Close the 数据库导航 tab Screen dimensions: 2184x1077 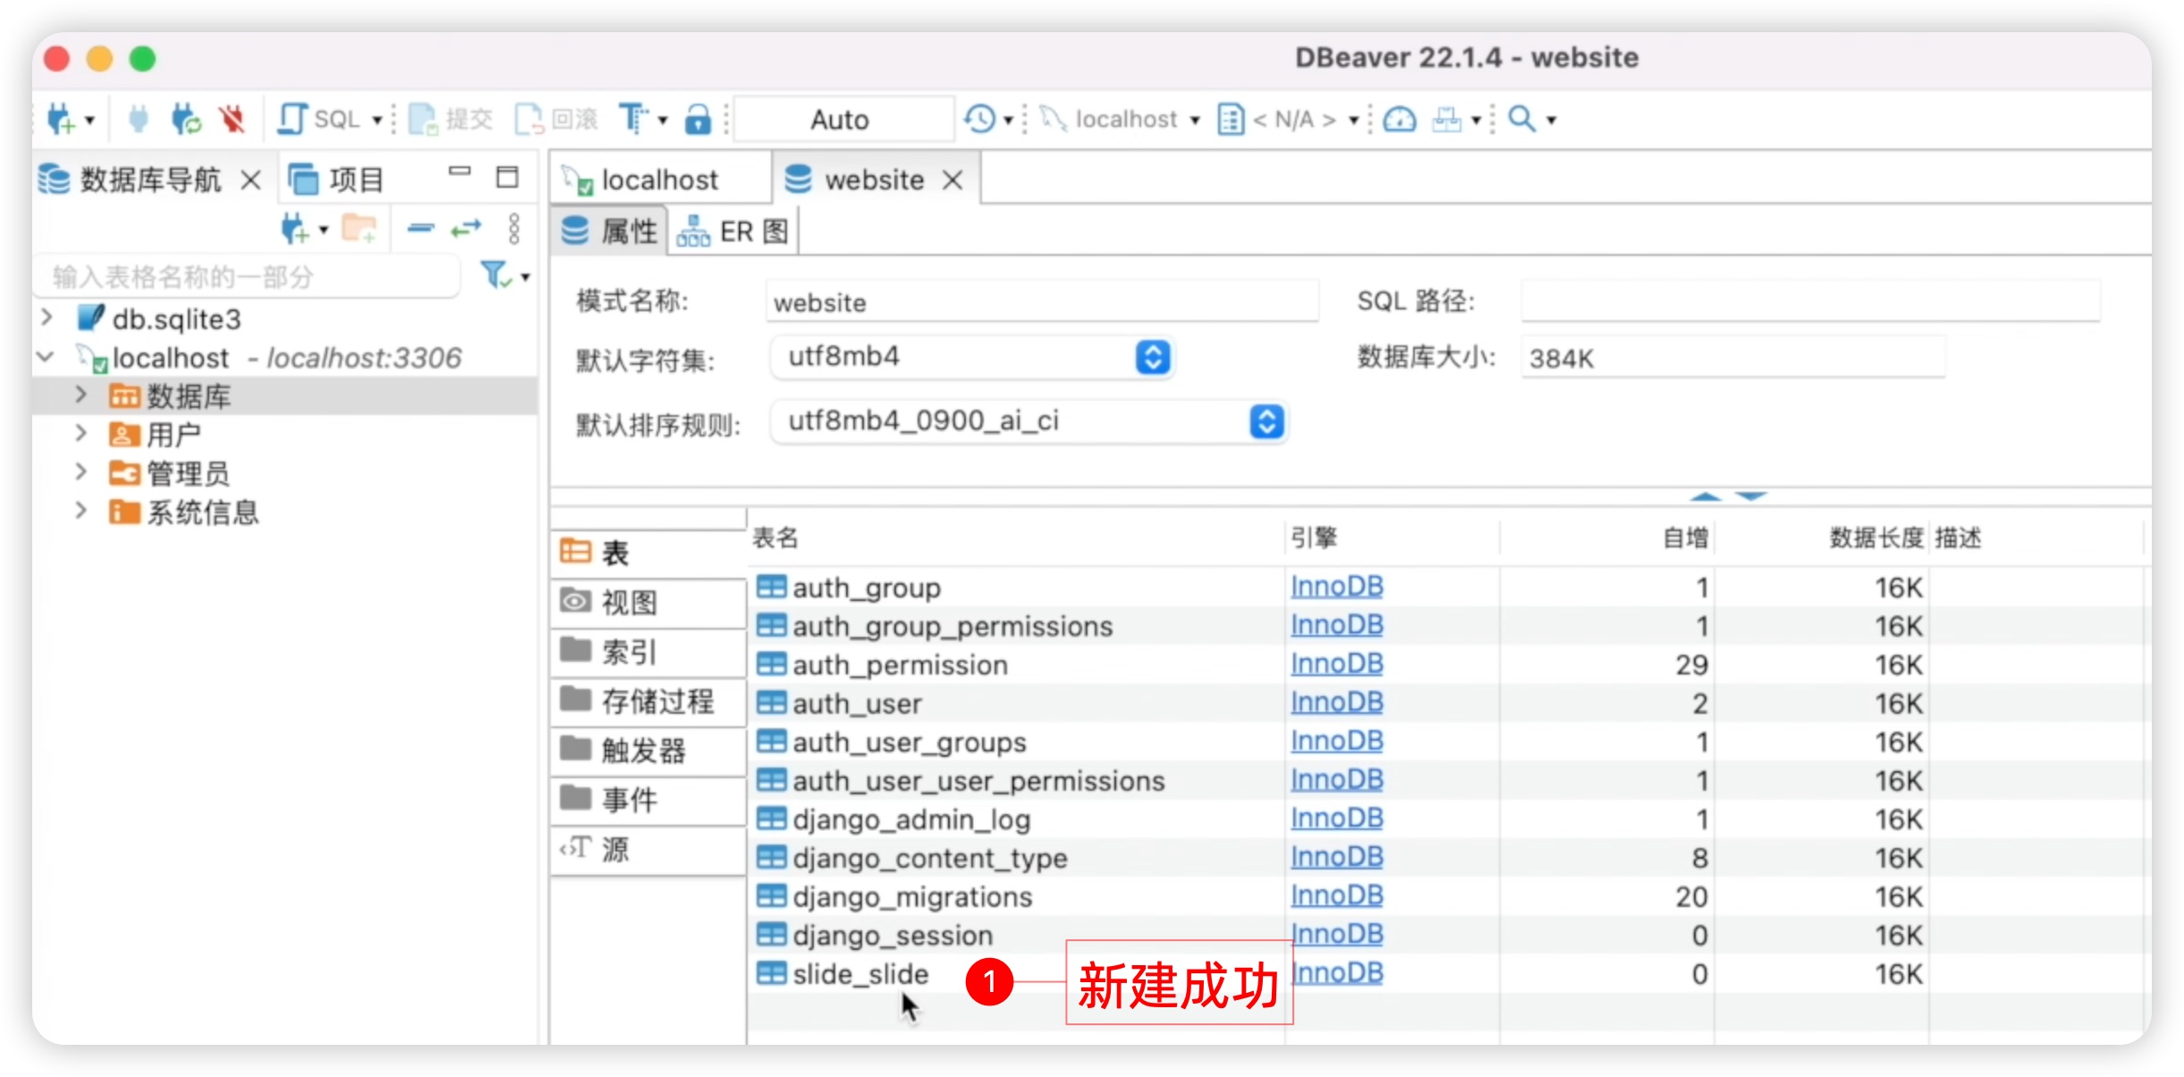tap(251, 181)
